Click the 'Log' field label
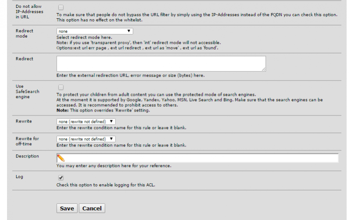351x220 pixels. point(19,177)
